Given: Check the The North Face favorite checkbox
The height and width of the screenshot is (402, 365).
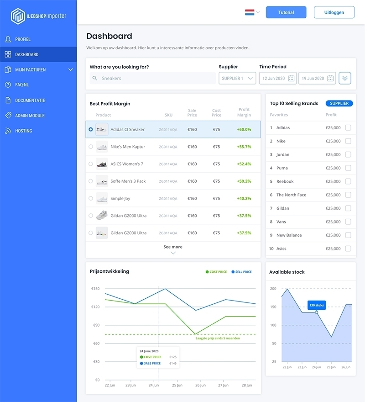Looking at the screenshot, I should (348, 195).
